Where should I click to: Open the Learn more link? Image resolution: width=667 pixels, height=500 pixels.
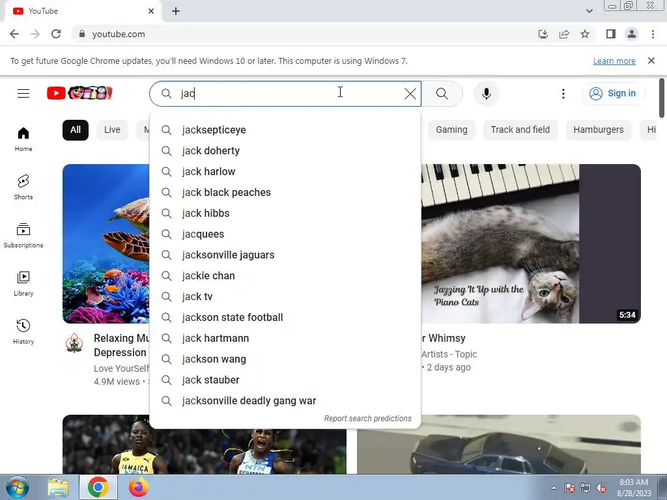[x=614, y=61]
